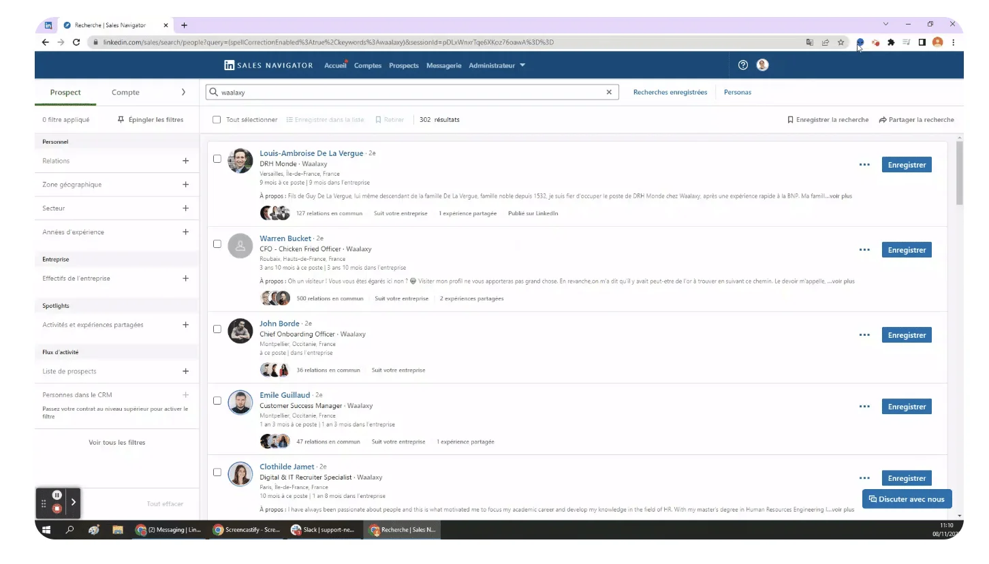Select checkbox for John Borde
This screenshot has width=989, height=564.
coord(217,329)
